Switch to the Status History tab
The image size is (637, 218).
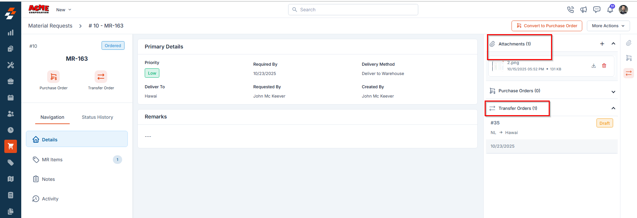click(x=98, y=117)
